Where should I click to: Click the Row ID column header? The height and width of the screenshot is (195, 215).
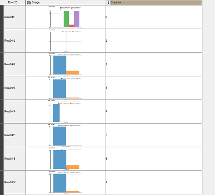tap(12, 2)
